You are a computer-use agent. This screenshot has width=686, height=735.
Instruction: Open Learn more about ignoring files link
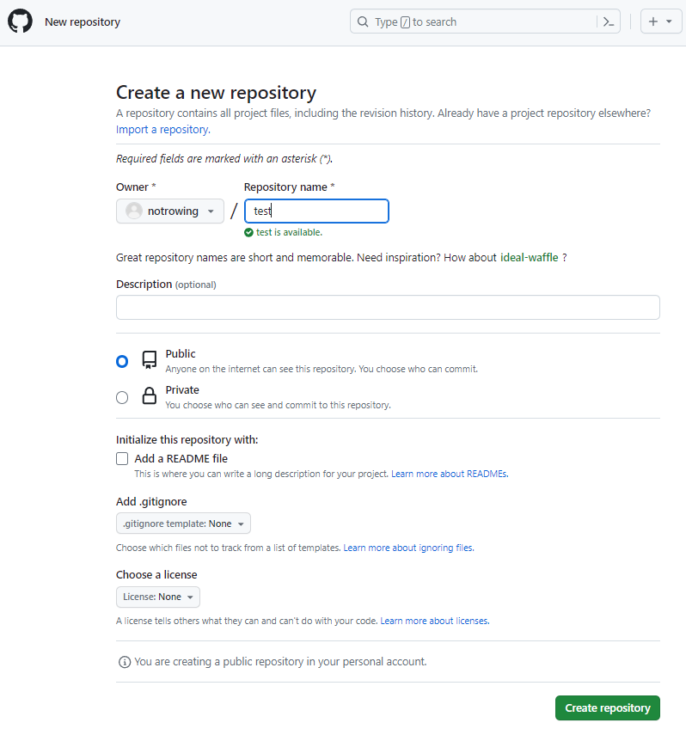[408, 548]
